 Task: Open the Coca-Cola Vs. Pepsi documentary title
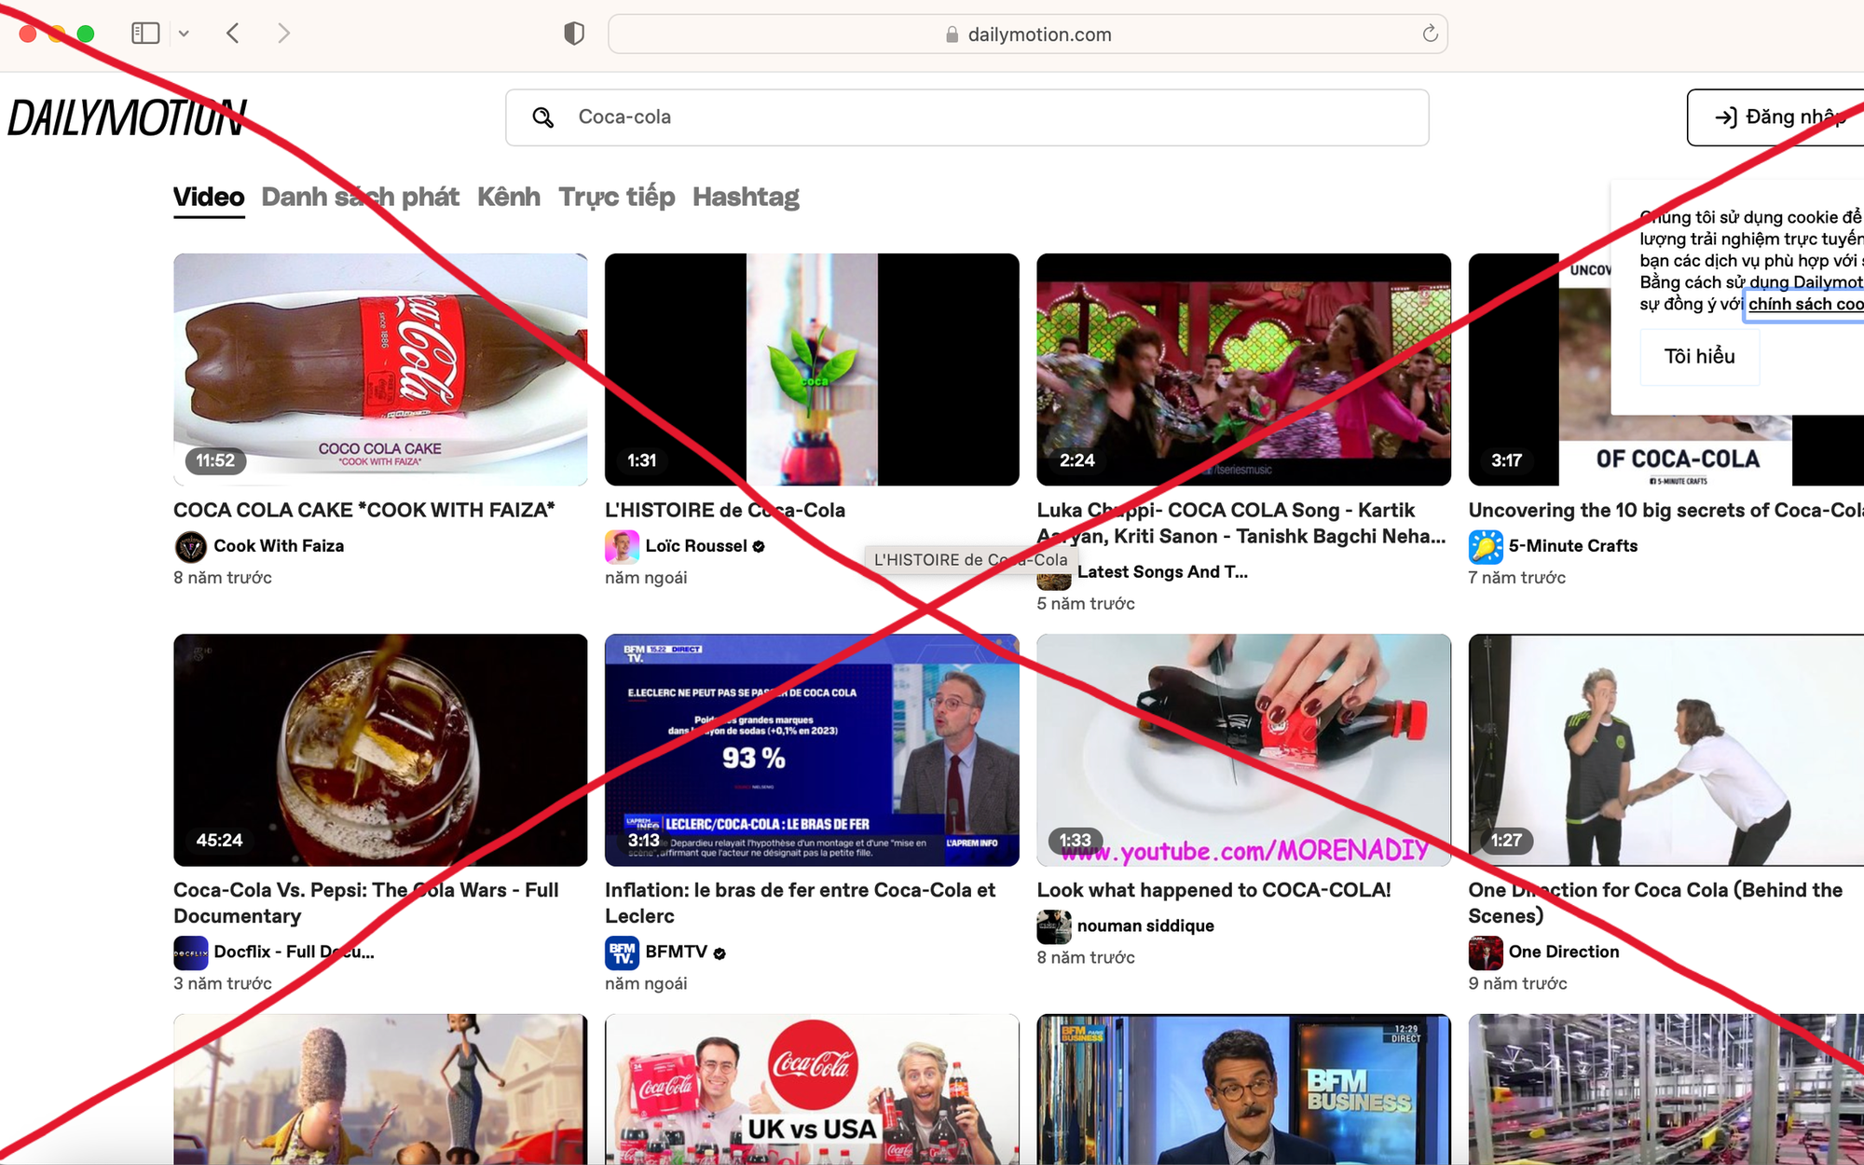tap(366, 903)
